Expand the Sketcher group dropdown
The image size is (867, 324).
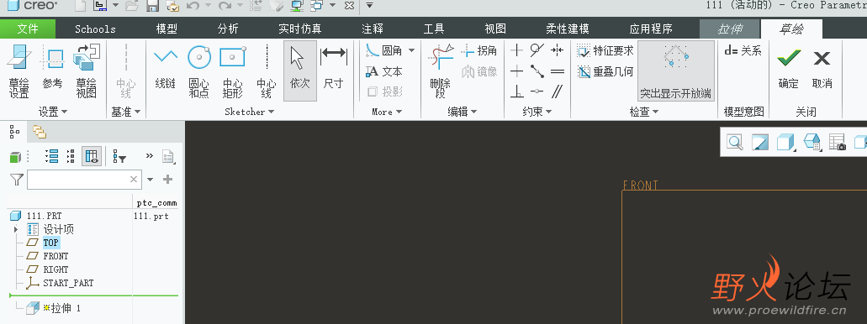pos(250,112)
